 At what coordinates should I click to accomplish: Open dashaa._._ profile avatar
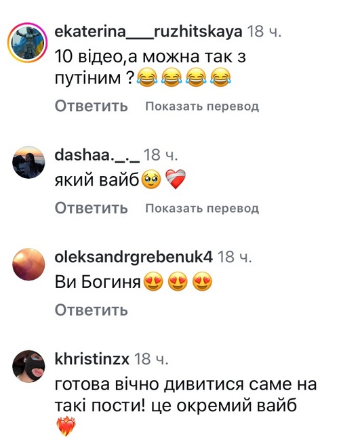[28, 162]
